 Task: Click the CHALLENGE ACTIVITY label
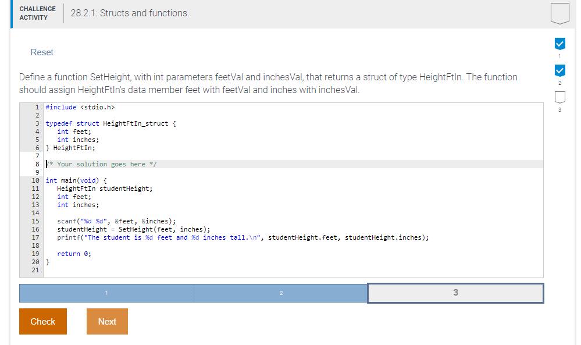tap(37, 12)
